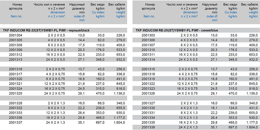Click item number 2001318
Image resolution: width=260 pixels, height=130 pixels.
148,74
